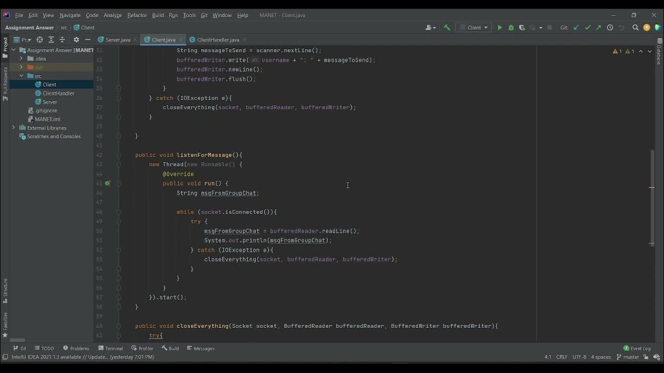Click the stop button in run toolbar
Viewport: 664px width, 373px height.
(550, 27)
